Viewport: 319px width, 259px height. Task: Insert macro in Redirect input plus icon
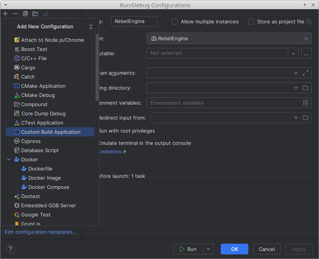[296, 118]
